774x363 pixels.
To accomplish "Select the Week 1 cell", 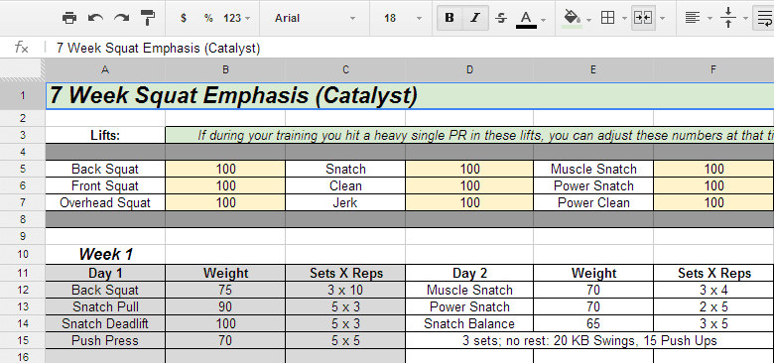I will click(x=105, y=255).
